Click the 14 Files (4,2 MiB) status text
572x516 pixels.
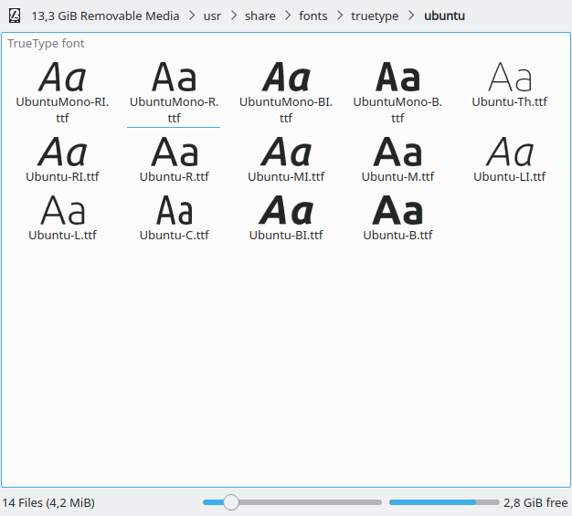[48, 502]
